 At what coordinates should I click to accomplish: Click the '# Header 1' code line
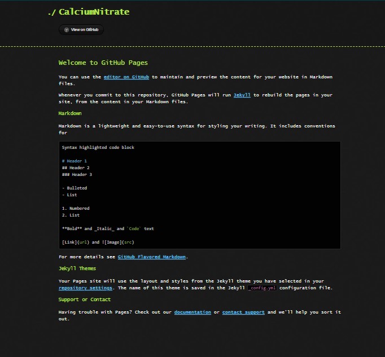pyautogui.click(x=74, y=161)
